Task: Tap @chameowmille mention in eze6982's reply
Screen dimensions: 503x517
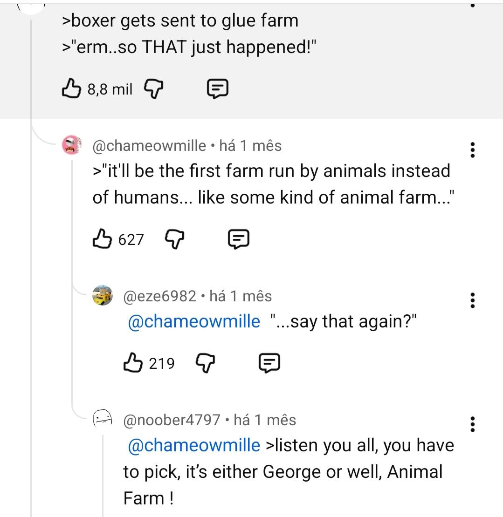Action: tap(193, 321)
